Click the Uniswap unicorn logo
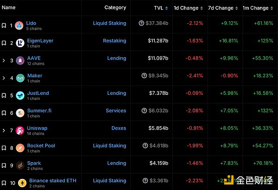278x190 pixels. (20, 130)
